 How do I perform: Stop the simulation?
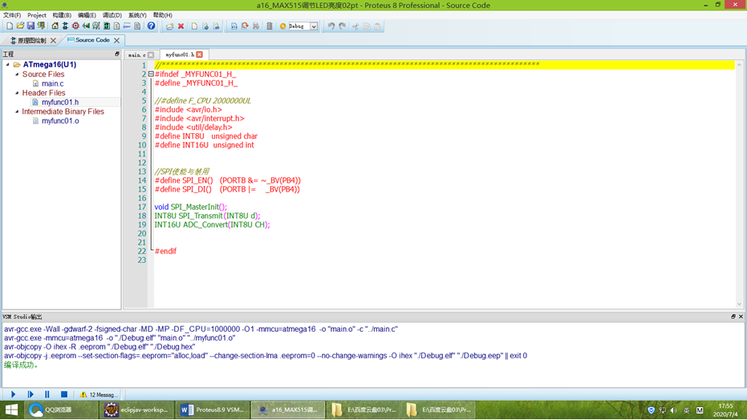(64, 394)
